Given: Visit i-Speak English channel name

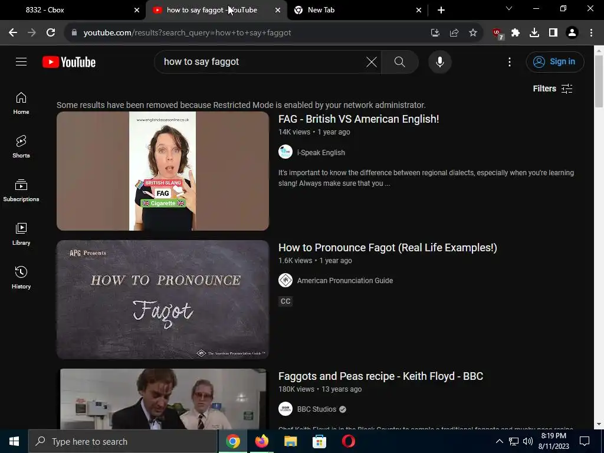Looking at the screenshot, I should pyautogui.click(x=321, y=153).
